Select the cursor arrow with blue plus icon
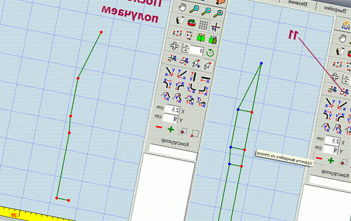The image size is (351, 221). 196,63
